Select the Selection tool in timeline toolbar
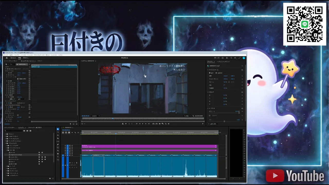This screenshot has width=329, height=185. click(x=58, y=129)
